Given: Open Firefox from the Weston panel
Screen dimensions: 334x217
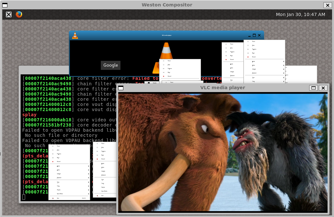Looking at the screenshot, I should (x=19, y=14).
